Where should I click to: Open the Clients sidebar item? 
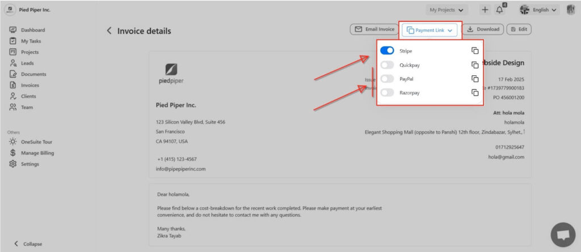tap(23, 96)
